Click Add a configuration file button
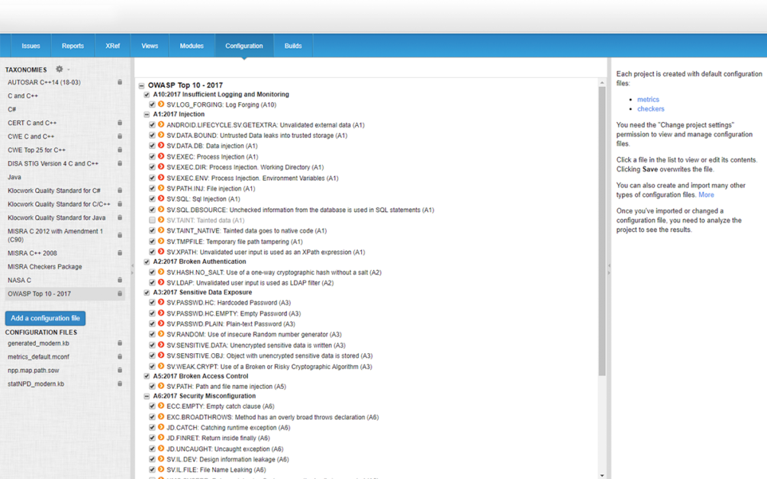Screen dimensions: 767x479 pyautogui.click(x=45, y=318)
